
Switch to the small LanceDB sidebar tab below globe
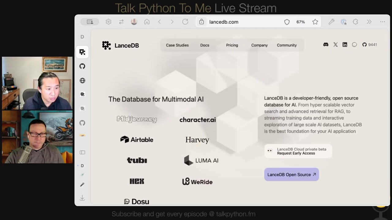tap(82, 94)
